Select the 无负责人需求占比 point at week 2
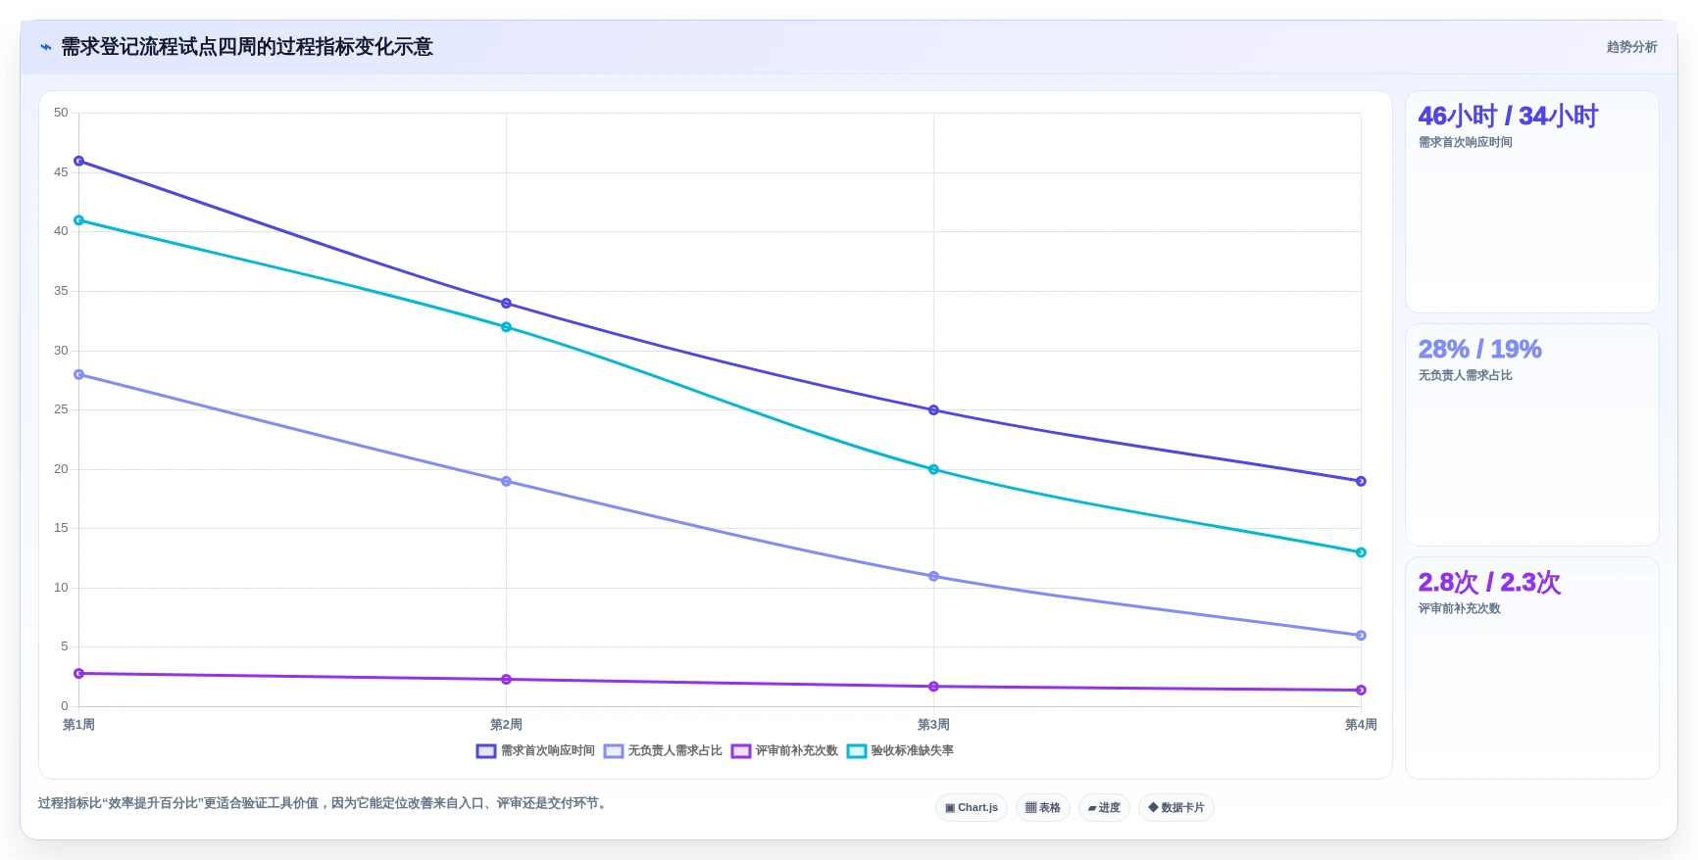Screen dimensions: 1698x860 click(506, 481)
